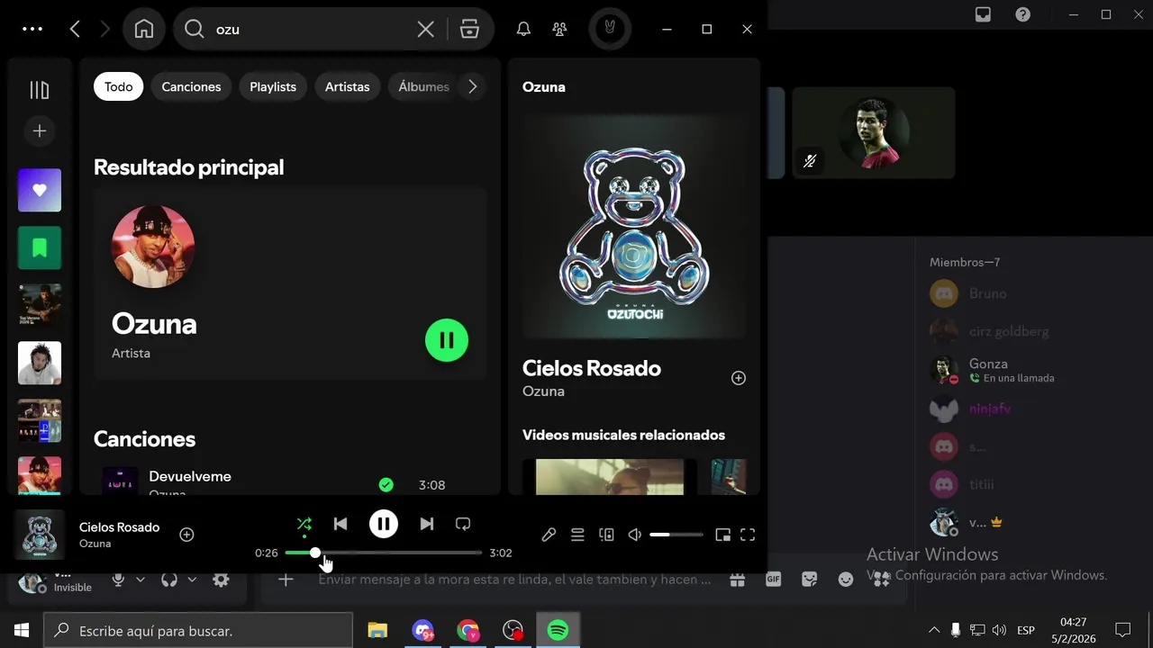Adjust the Spotify volume slider
Viewport: 1153px width, 648px height.
coord(676,535)
